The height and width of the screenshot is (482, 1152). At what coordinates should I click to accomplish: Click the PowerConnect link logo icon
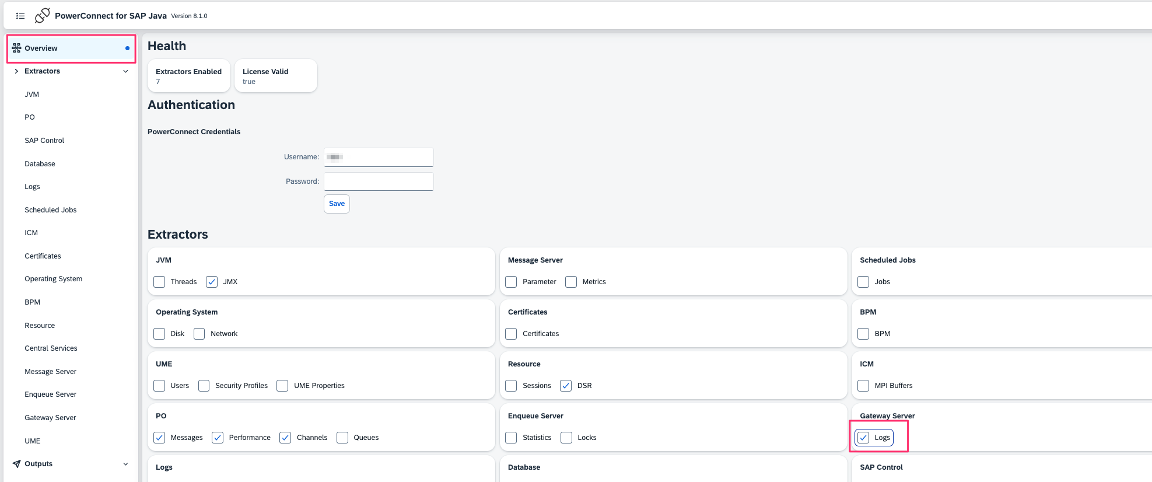coord(42,16)
